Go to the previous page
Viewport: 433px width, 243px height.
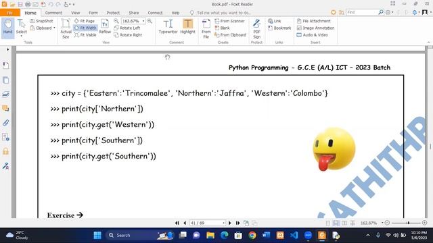coord(185,223)
